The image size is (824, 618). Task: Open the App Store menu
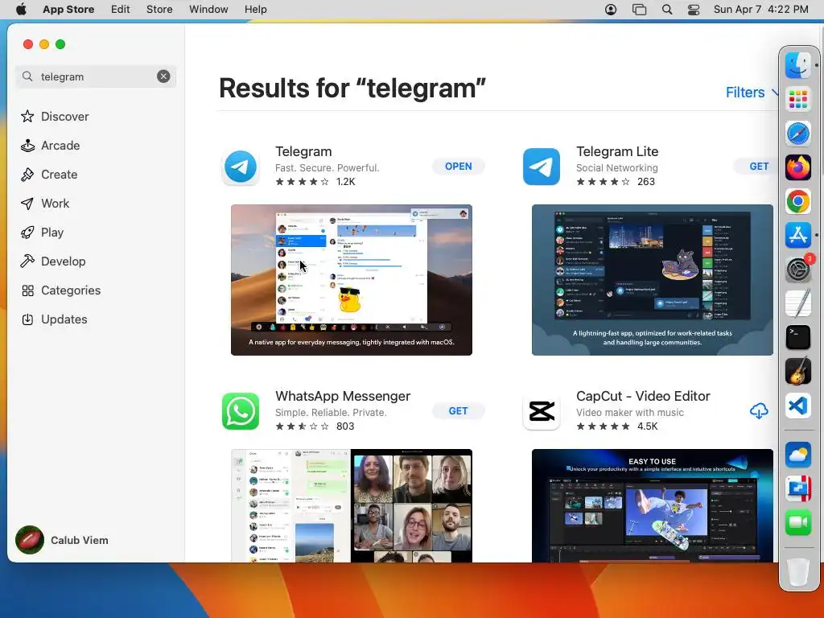point(68,10)
